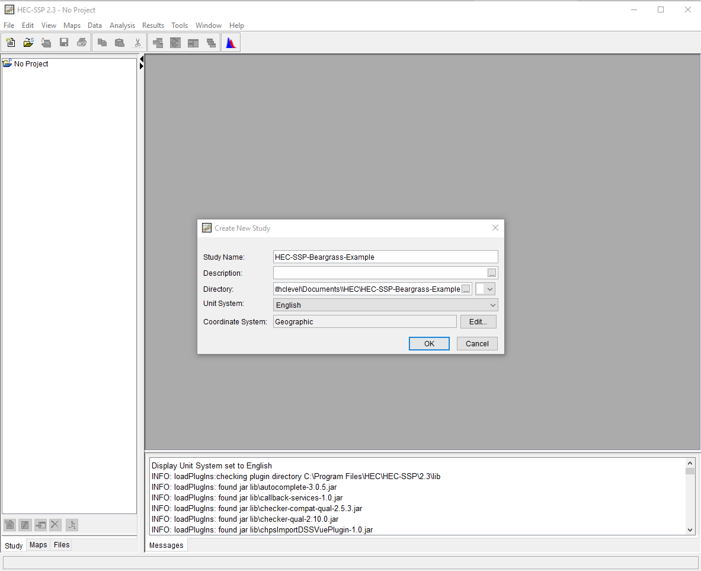Click the Copy toolbar icon
This screenshot has height=571, width=701.
[102, 43]
